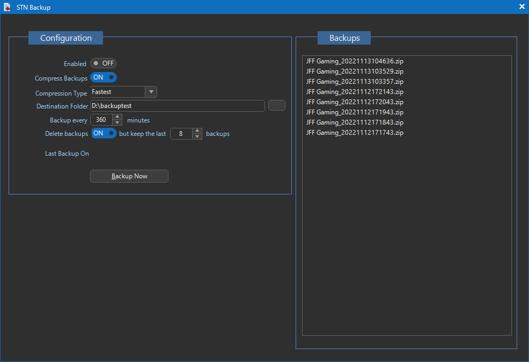Select the oldest backup JFF Gaming_20221112171743.zip
Screen dimensions: 529x362
point(355,133)
